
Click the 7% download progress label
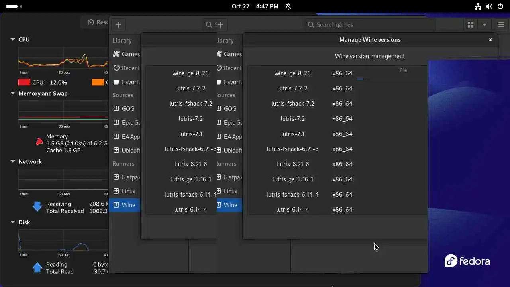[403, 70]
